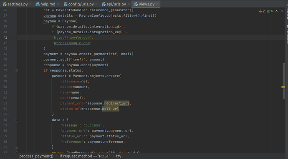Click line number 53 in the gutter
Screen dimensions: 288x159
(5, 103)
